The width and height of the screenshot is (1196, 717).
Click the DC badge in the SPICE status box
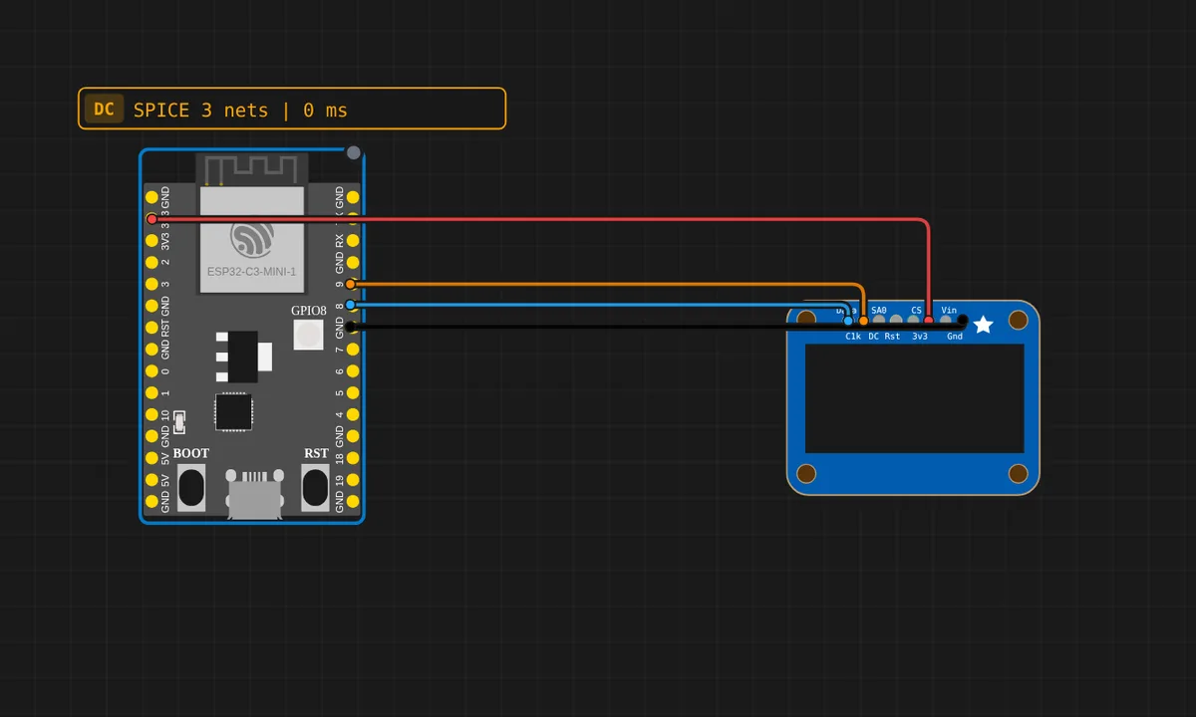coord(104,109)
